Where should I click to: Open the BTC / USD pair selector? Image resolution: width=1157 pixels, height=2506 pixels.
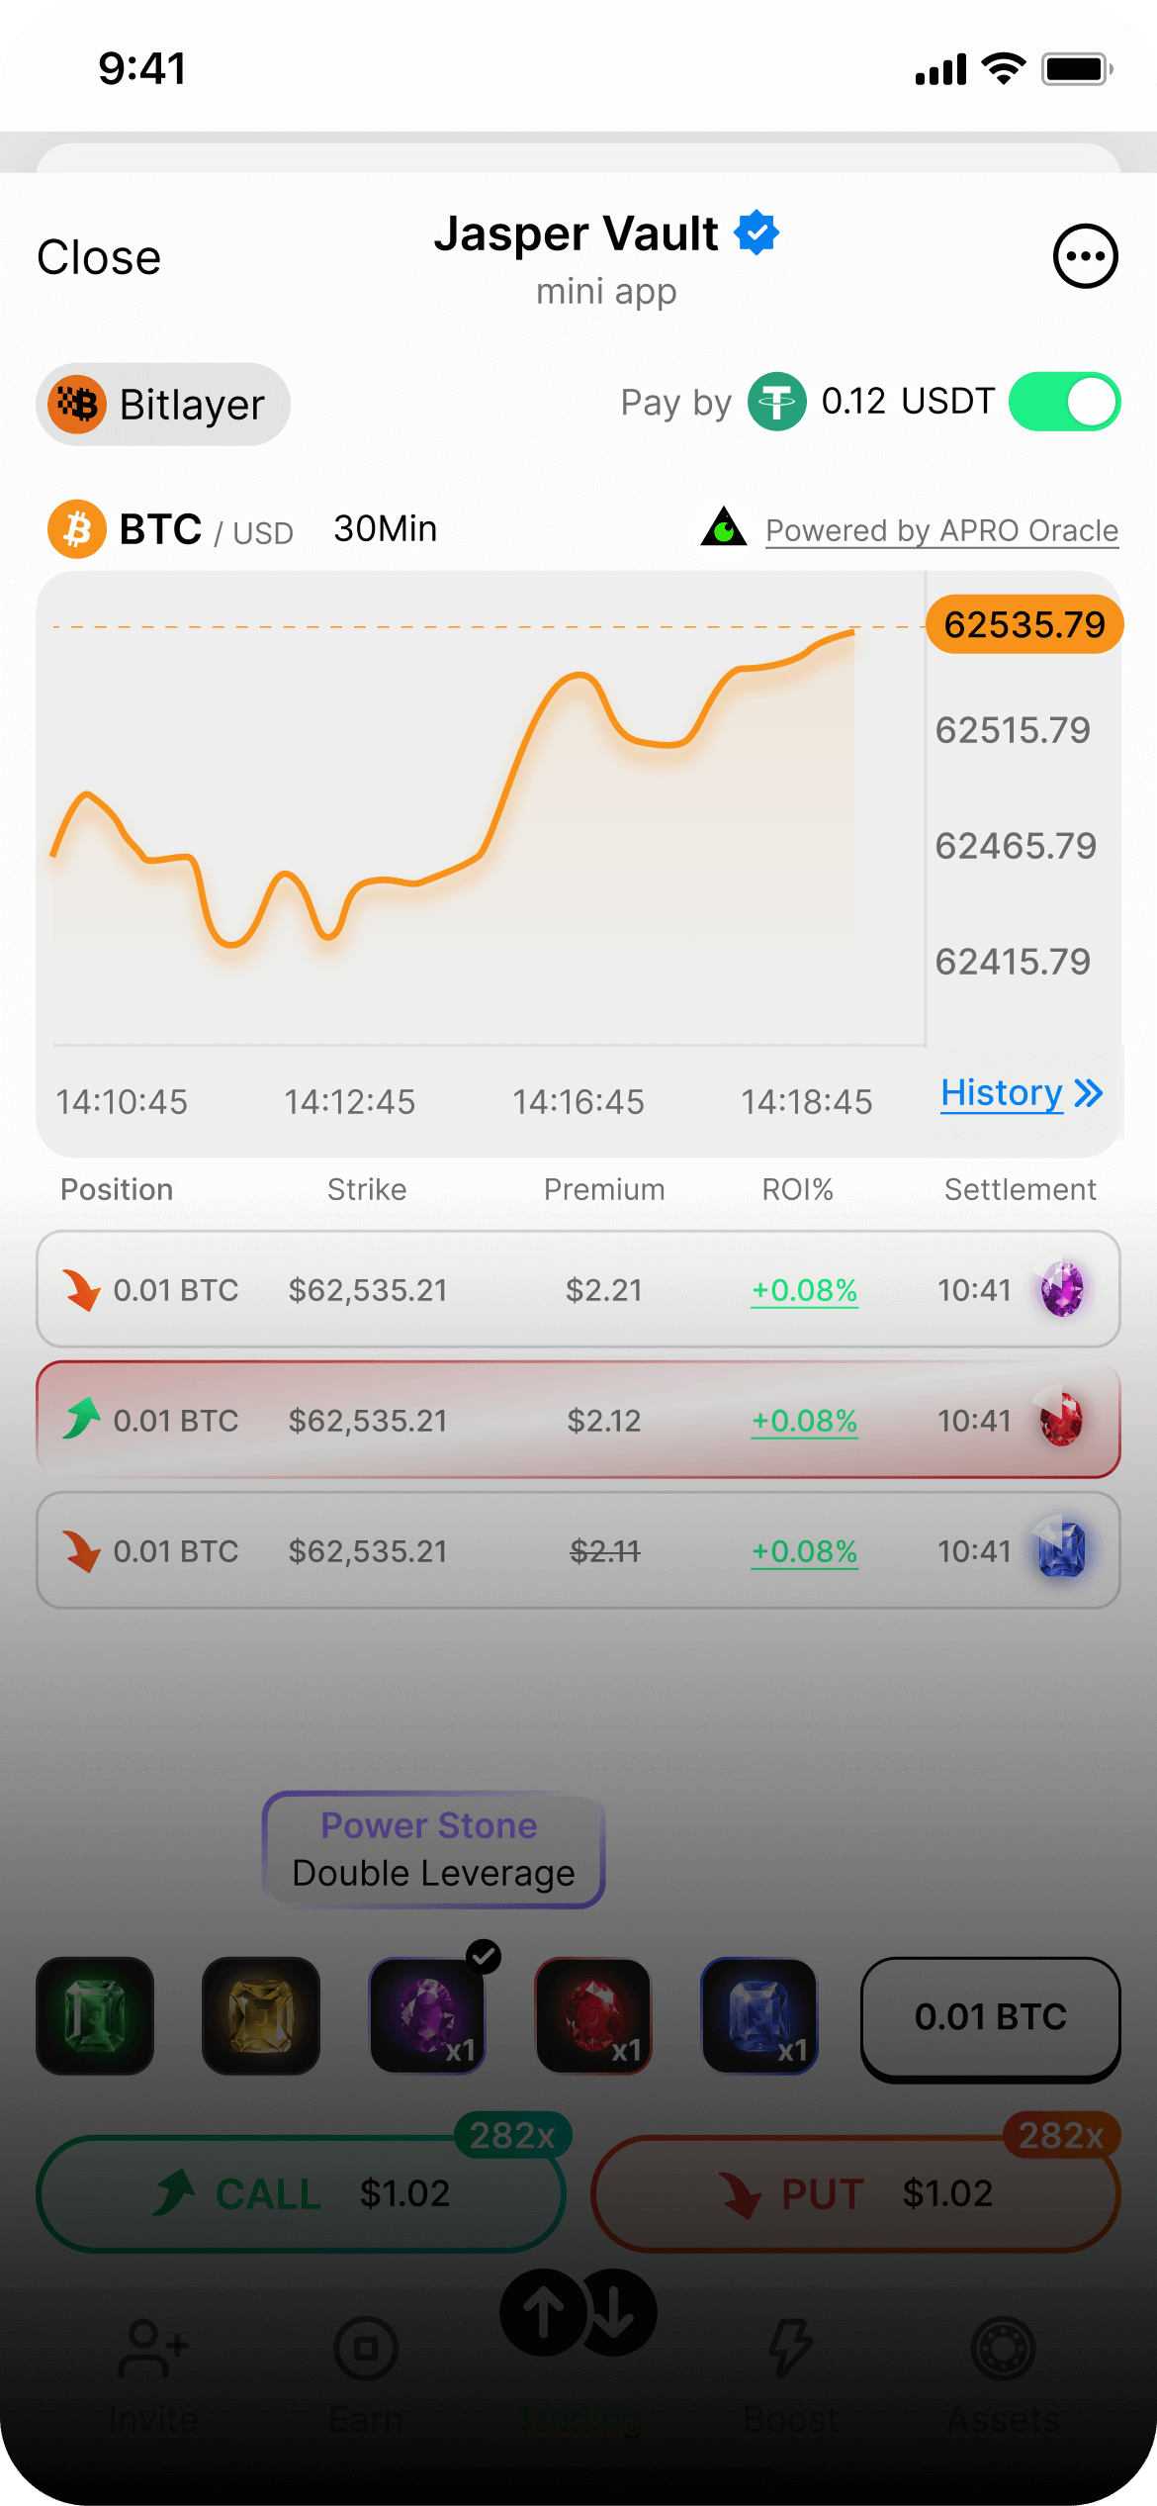(x=170, y=529)
